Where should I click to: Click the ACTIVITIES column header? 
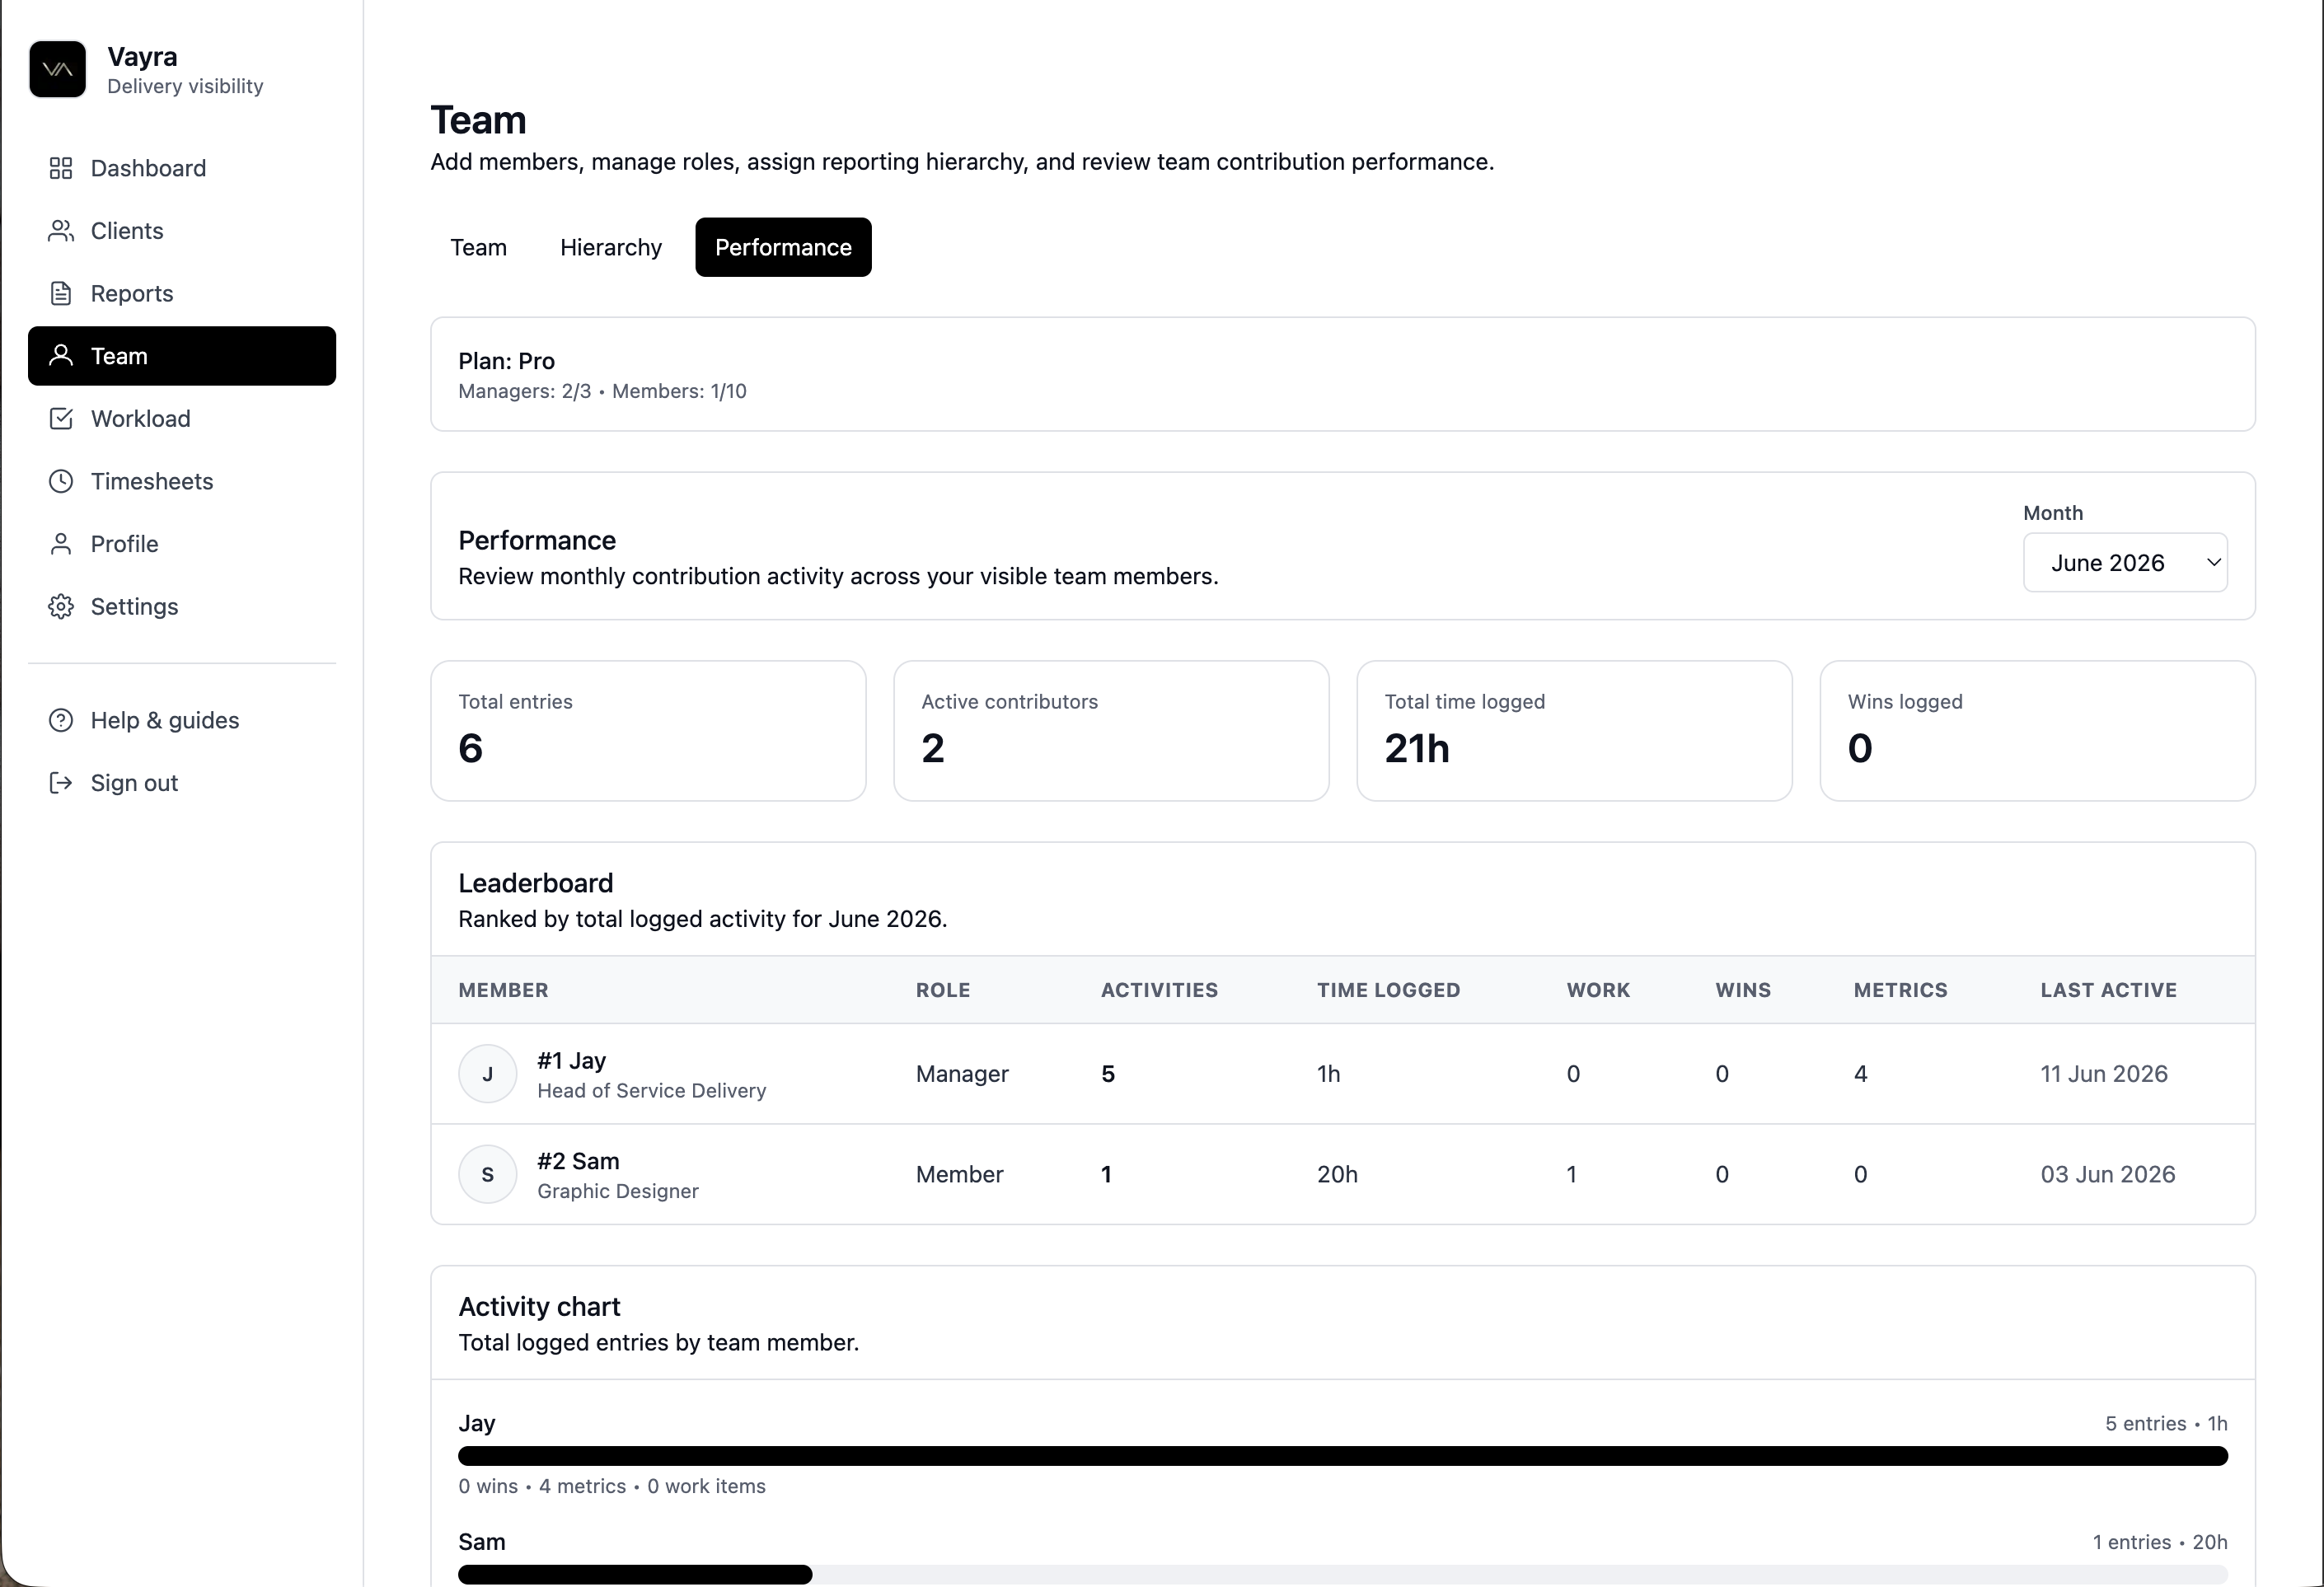point(1159,990)
